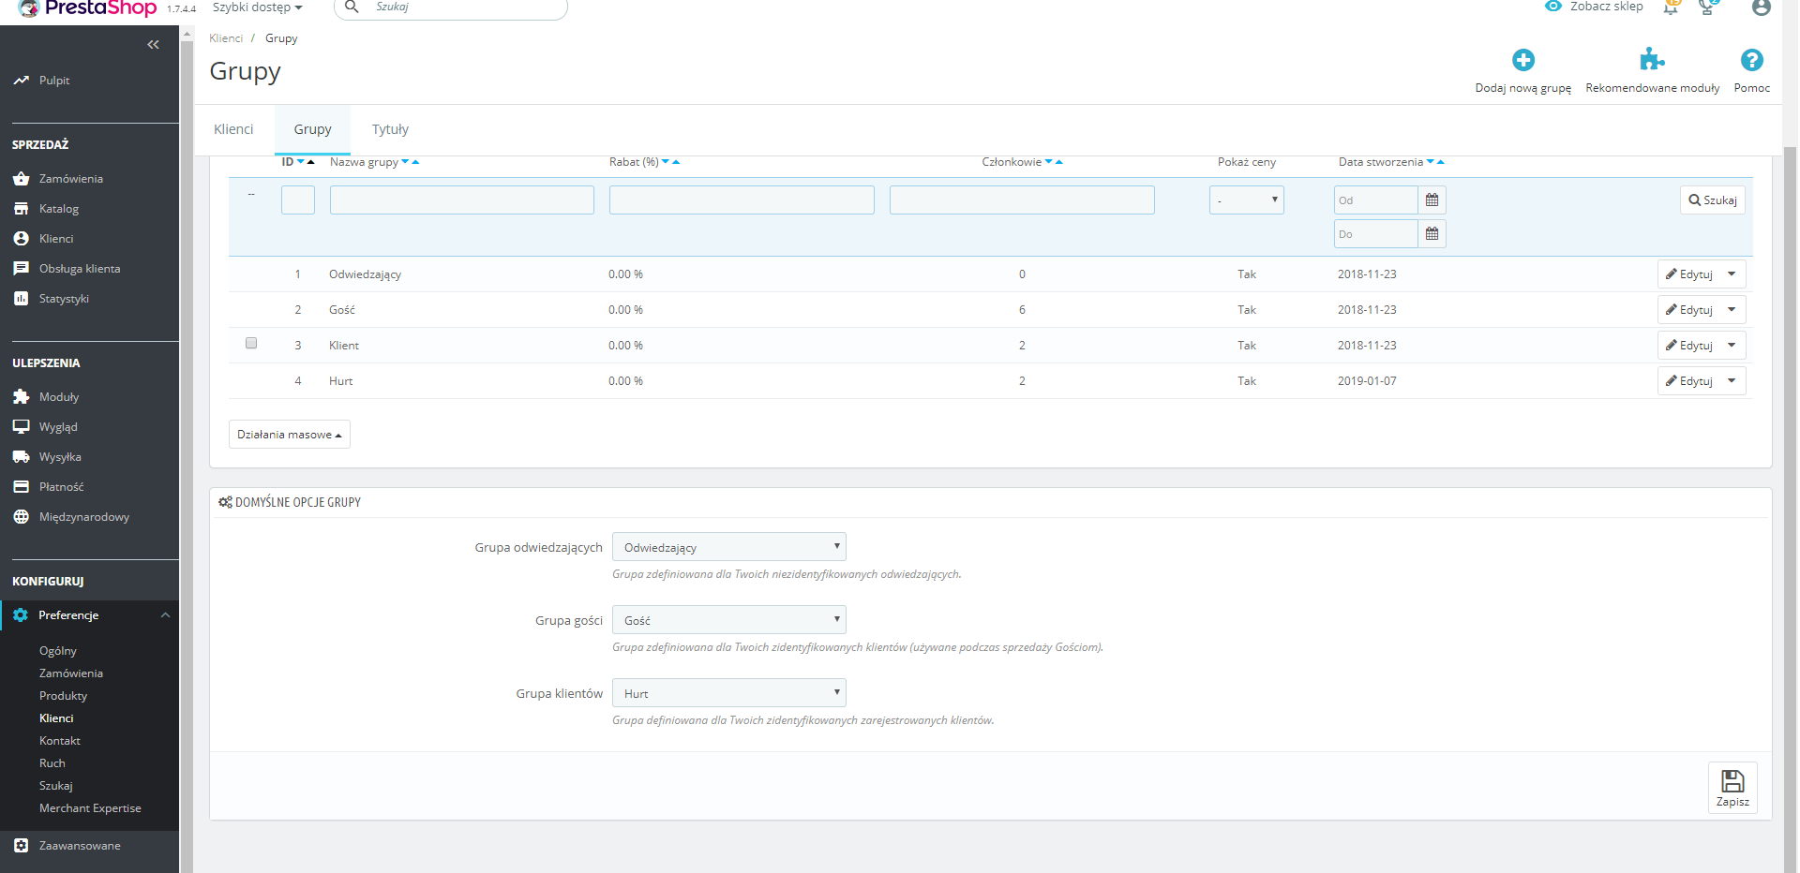
Task: Click the Moduły puzzle icon in the sidebar
Action: pos(21,397)
